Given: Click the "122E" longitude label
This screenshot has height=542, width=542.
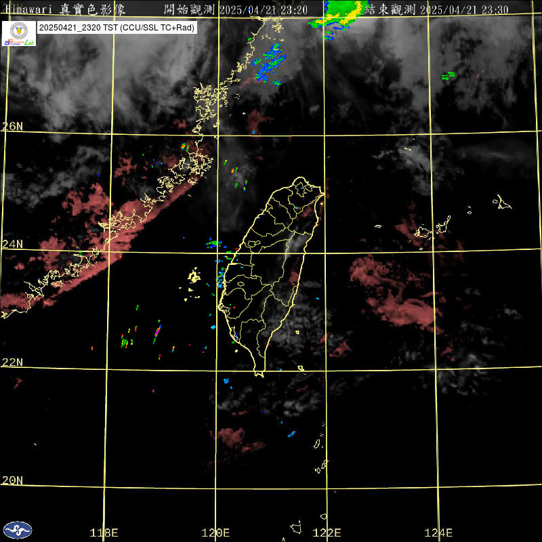Looking at the screenshot, I should [x=327, y=533].
